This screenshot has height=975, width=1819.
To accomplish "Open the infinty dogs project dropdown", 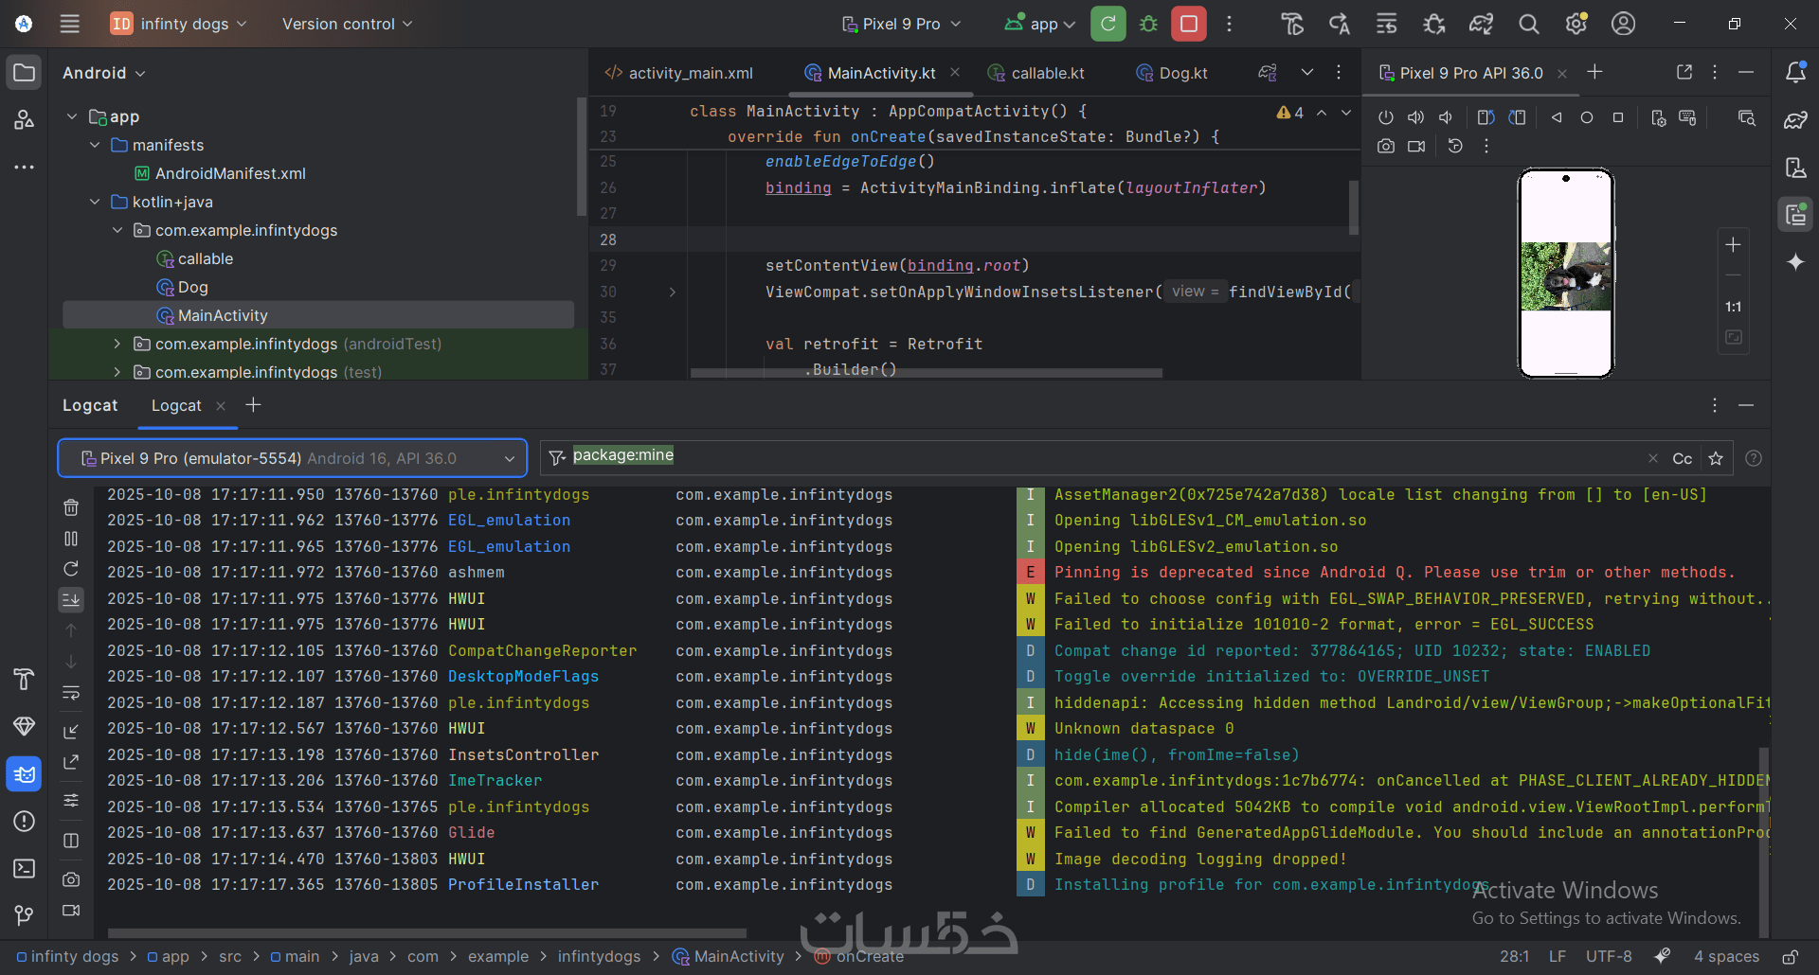I will point(179,24).
